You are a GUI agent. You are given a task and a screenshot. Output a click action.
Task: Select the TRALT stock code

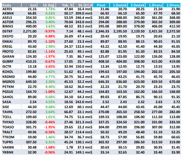click(x=8, y=132)
